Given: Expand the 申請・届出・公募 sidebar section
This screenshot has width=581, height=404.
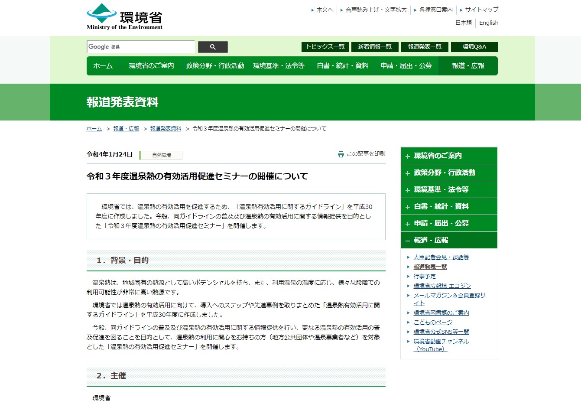Looking at the screenshot, I should [x=449, y=223].
